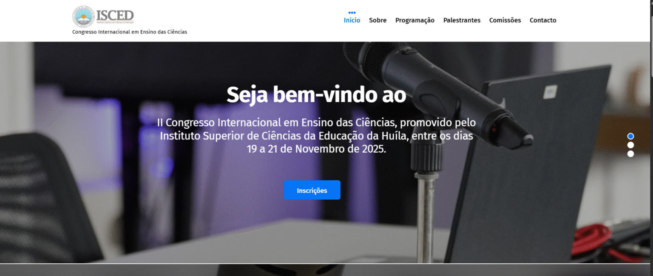Navigate to Palestrantes
This screenshot has height=276, width=653.
[x=462, y=20]
